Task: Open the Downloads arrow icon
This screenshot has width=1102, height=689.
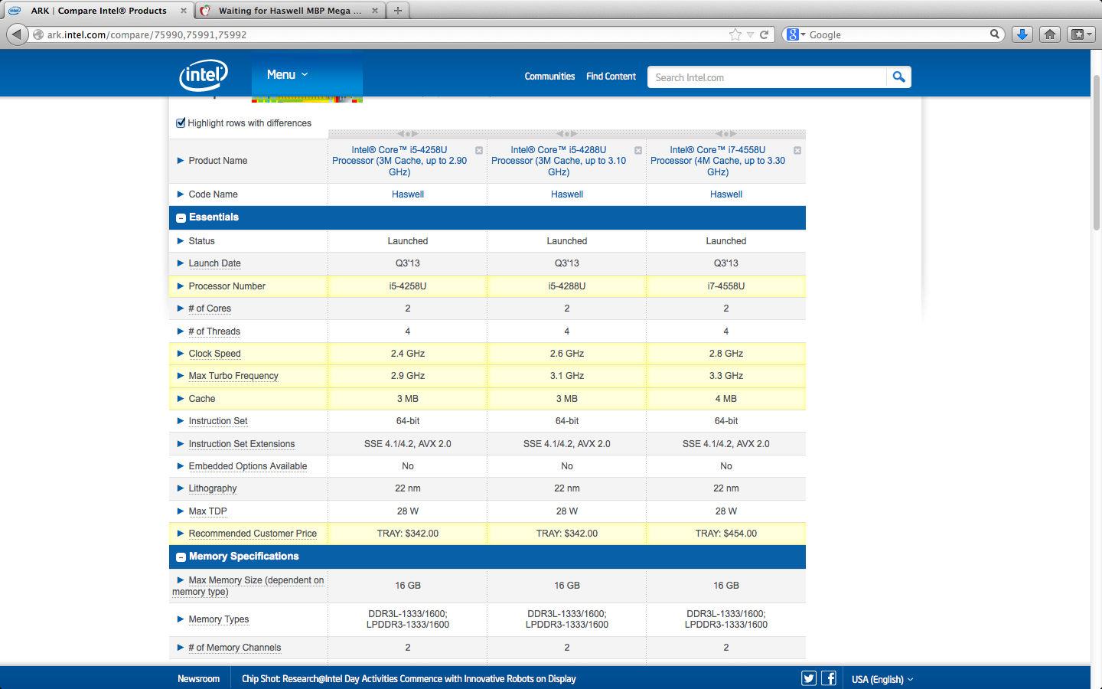Action: pyautogui.click(x=1022, y=34)
